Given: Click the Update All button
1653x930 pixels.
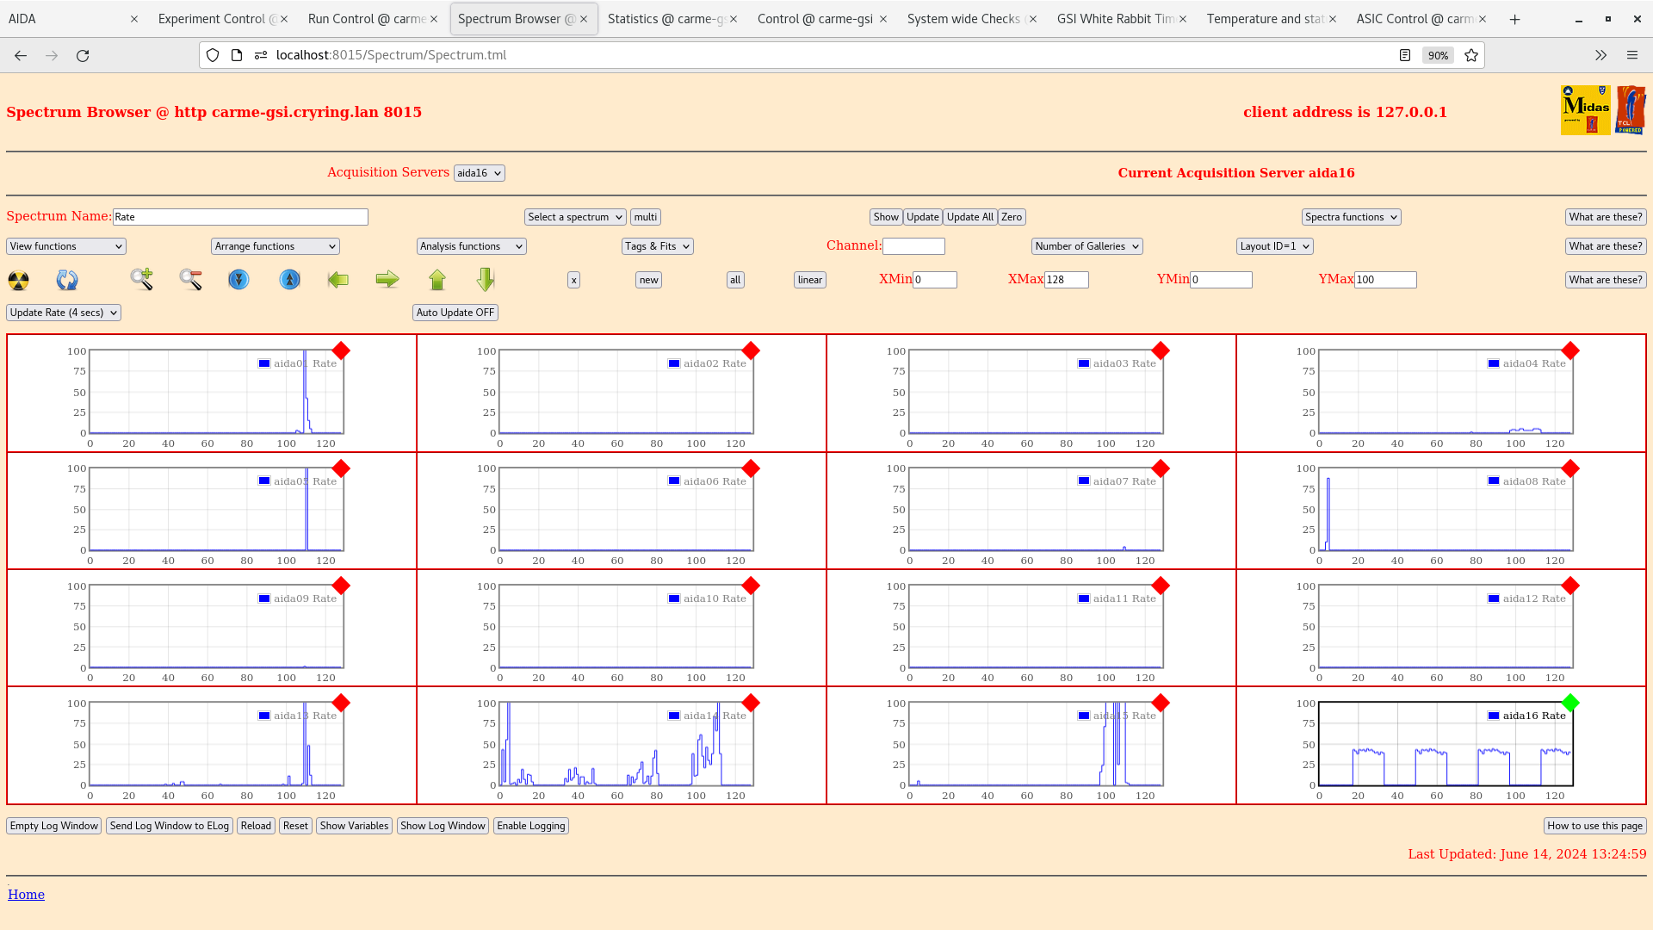Looking at the screenshot, I should click(x=969, y=217).
